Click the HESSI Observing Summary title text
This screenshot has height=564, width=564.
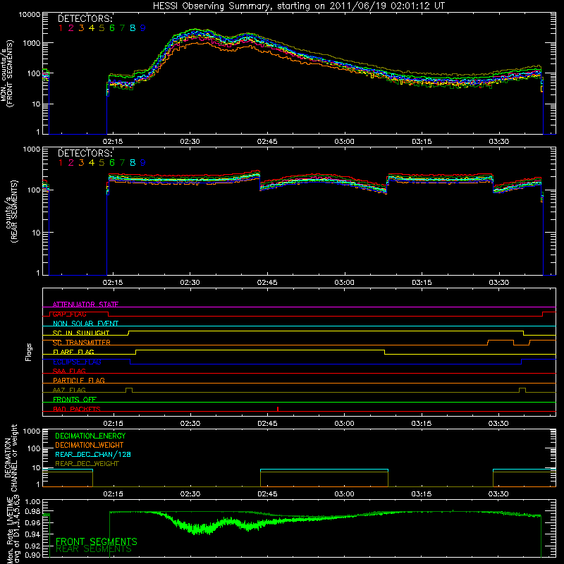tap(299, 6)
